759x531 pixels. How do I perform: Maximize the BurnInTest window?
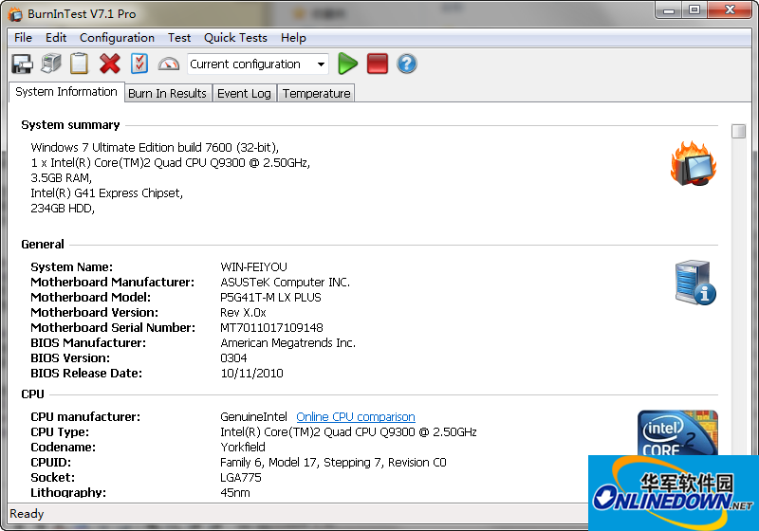pyautogui.click(x=694, y=10)
